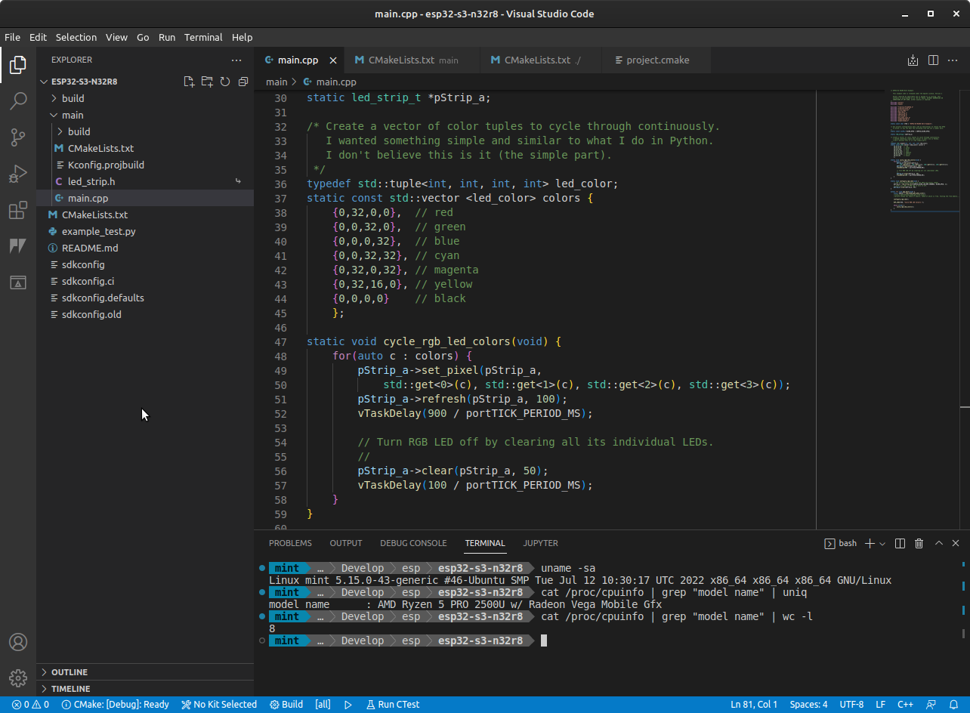Open README.md in the Explorer
The width and height of the screenshot is (970, 713).
[x=145, y=248]
